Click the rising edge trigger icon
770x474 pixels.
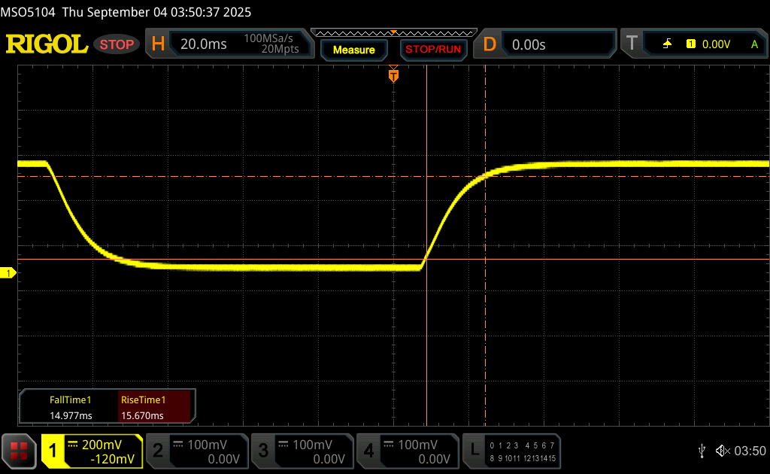[667, 44]
